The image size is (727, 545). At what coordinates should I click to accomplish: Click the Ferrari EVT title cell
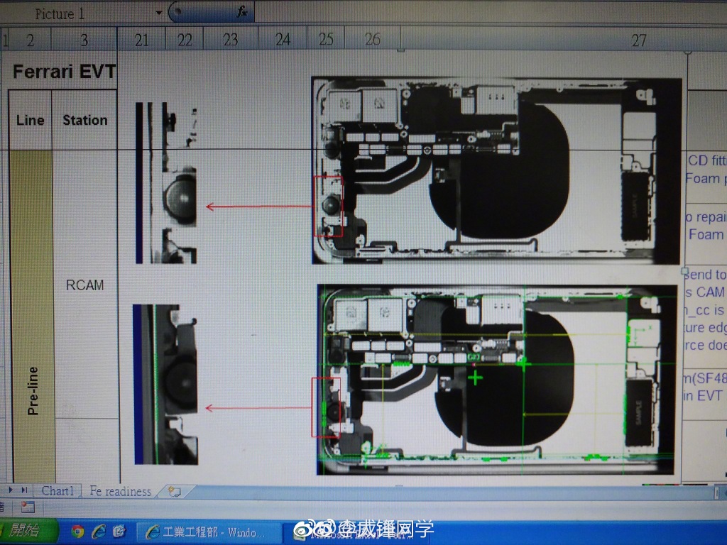pos(64,72)
